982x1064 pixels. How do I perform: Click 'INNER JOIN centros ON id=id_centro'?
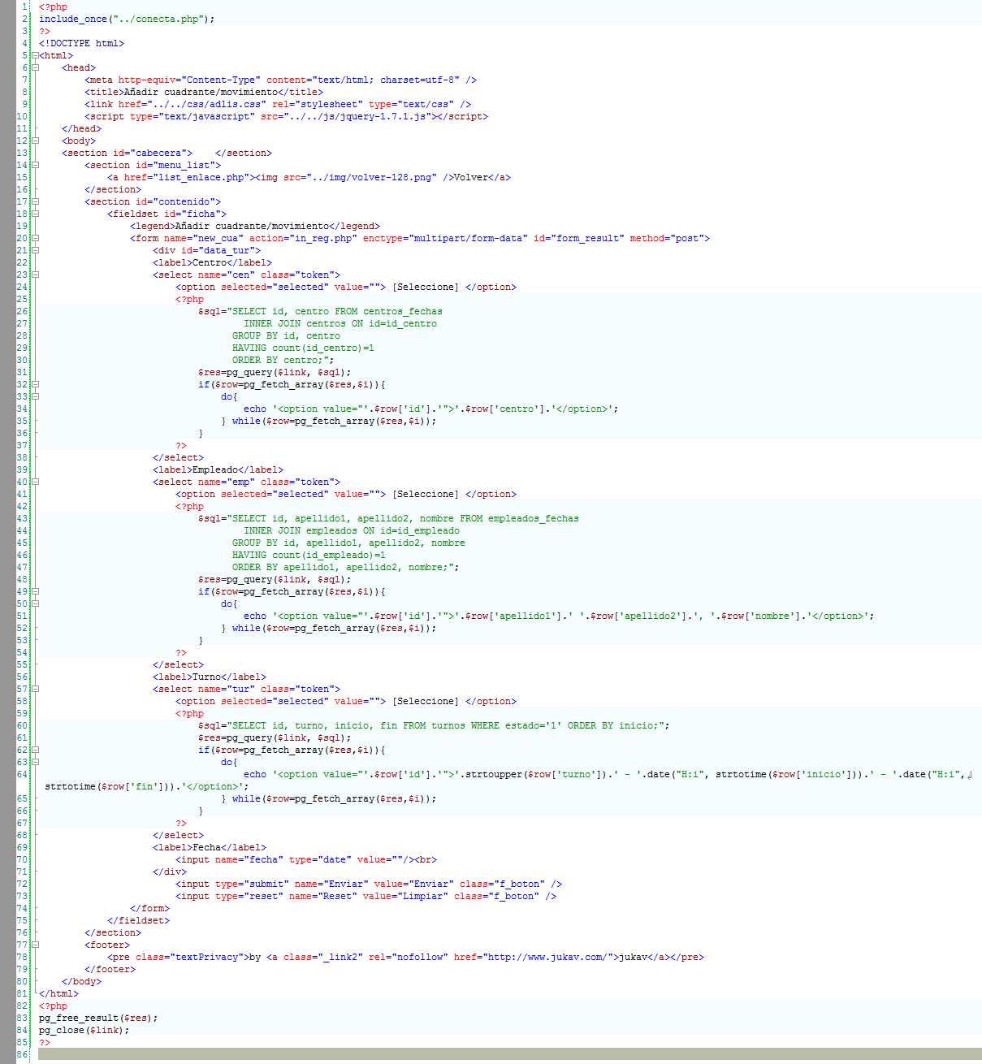tap(340, 323)
